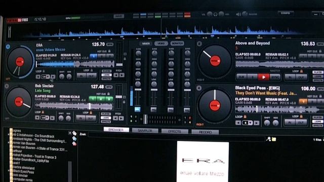Image resolution: width=324 pixels, height=182 pixels.
Task: Pause the Above and Beyond deck
Action: (253, 77)
